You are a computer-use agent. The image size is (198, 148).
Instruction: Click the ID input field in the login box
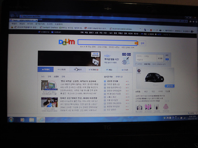click(x=146, y=56)
